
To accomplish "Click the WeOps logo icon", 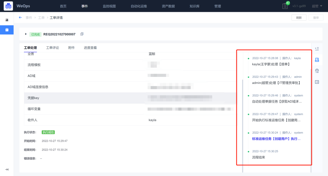I will click(x=8, y=6).
